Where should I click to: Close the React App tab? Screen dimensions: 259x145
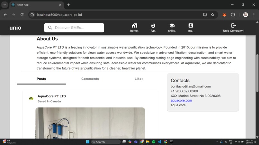[x=60, y=5]
